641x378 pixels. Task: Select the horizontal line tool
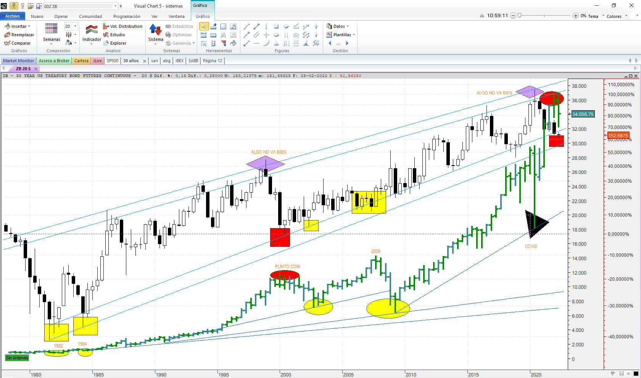(256, 43)
